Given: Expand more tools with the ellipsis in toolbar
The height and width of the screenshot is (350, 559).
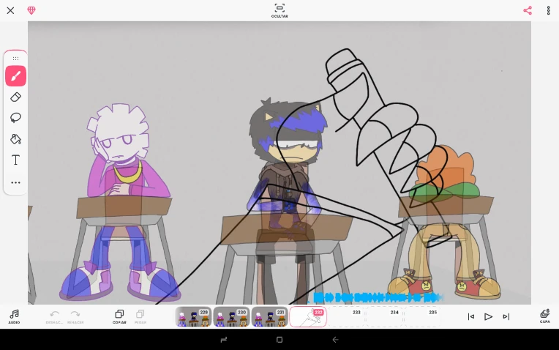Looking at the screenshot, I should 15,182.
